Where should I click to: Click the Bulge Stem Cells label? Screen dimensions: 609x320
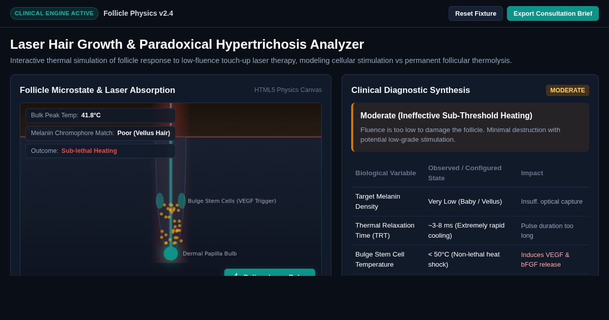coord(232,201)
